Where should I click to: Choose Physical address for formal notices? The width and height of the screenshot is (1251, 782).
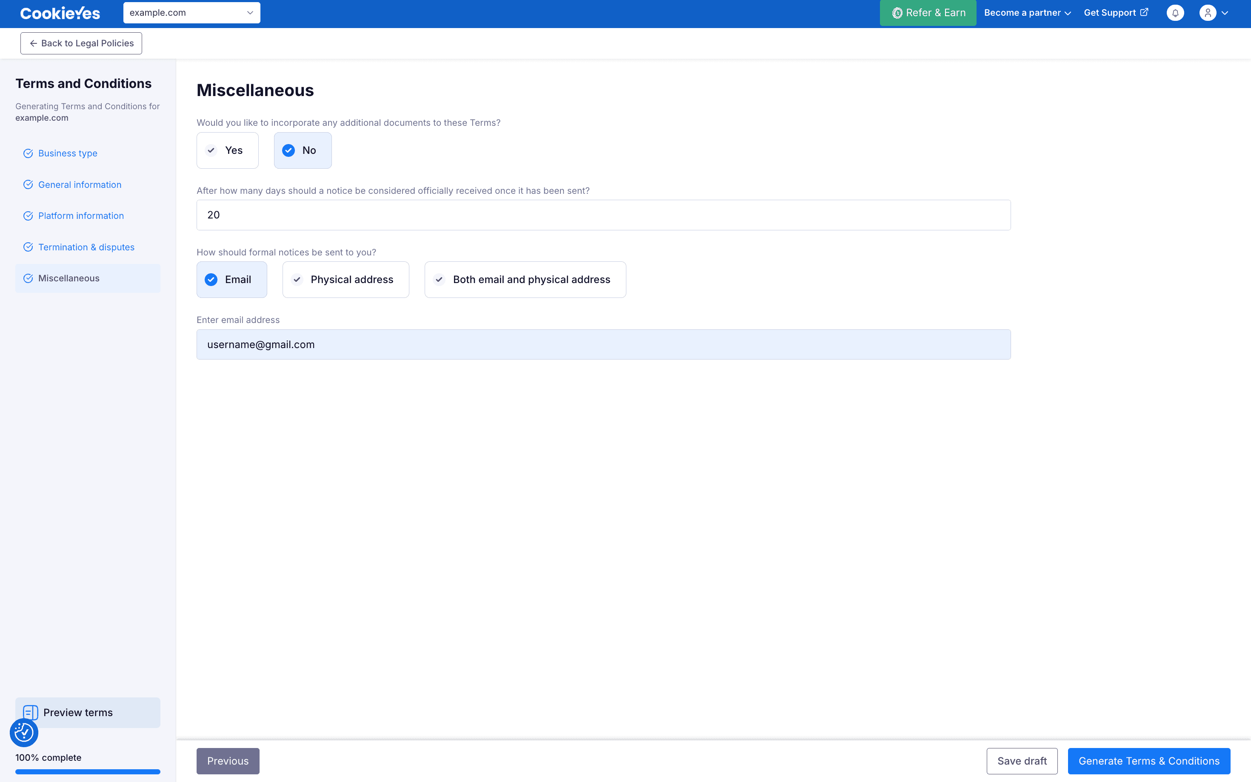tap(346, 280)
